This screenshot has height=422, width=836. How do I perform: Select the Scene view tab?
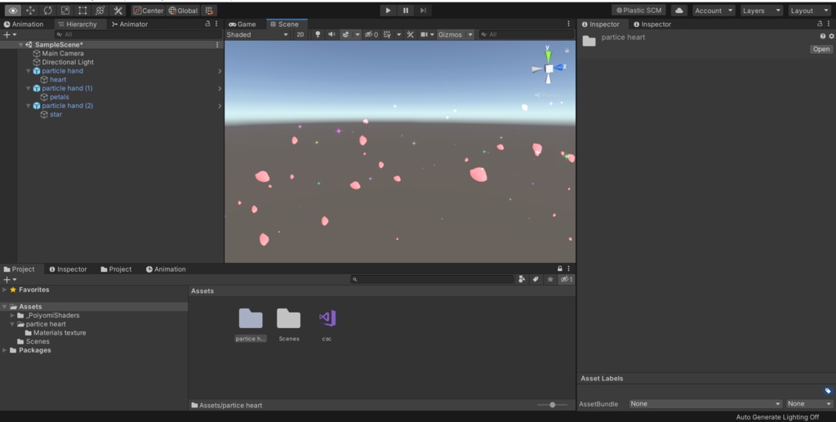[285, 24]
